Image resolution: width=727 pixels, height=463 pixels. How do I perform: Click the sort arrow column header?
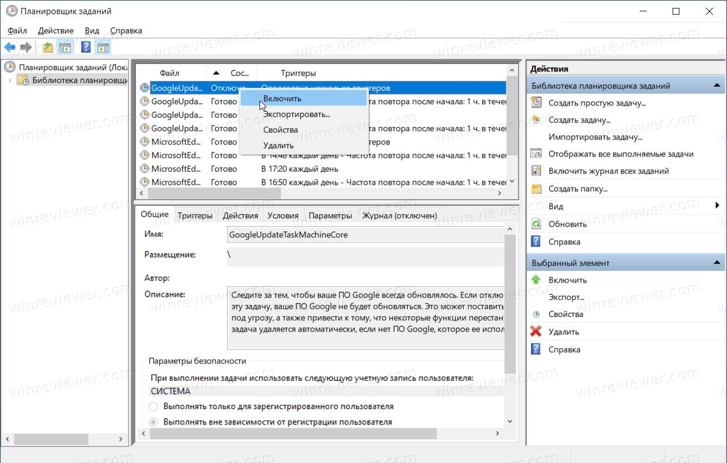point(216,73)
